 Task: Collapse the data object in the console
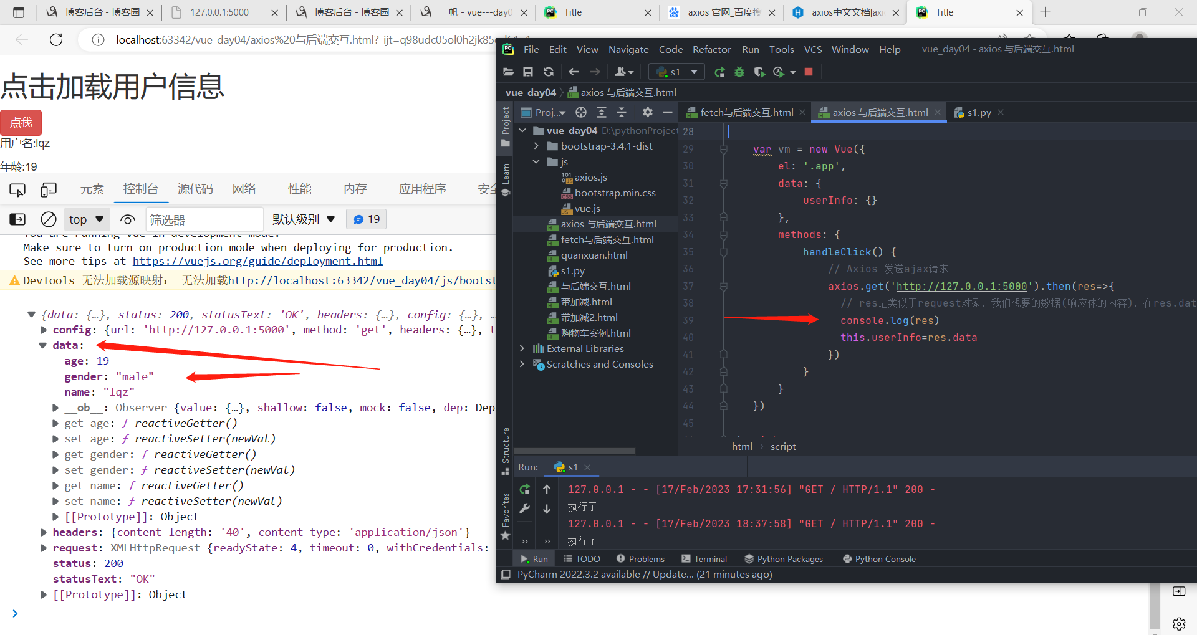click(x=43, y=345)
